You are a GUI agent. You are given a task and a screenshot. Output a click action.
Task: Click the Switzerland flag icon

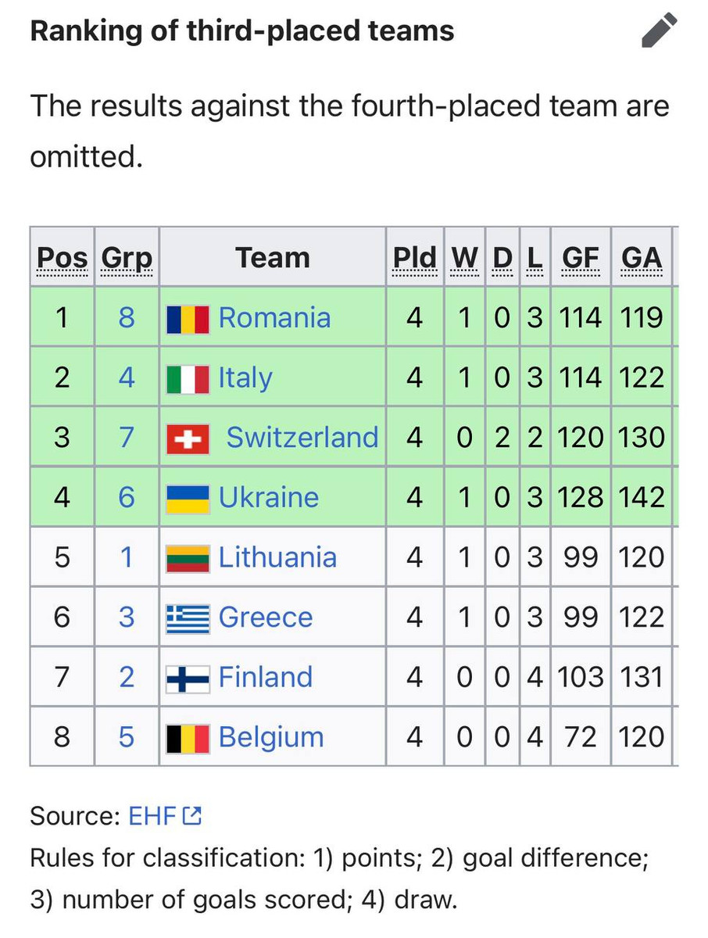188,439
